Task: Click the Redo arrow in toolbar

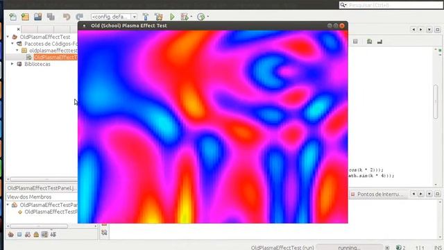Action: [x=79, y=17]
